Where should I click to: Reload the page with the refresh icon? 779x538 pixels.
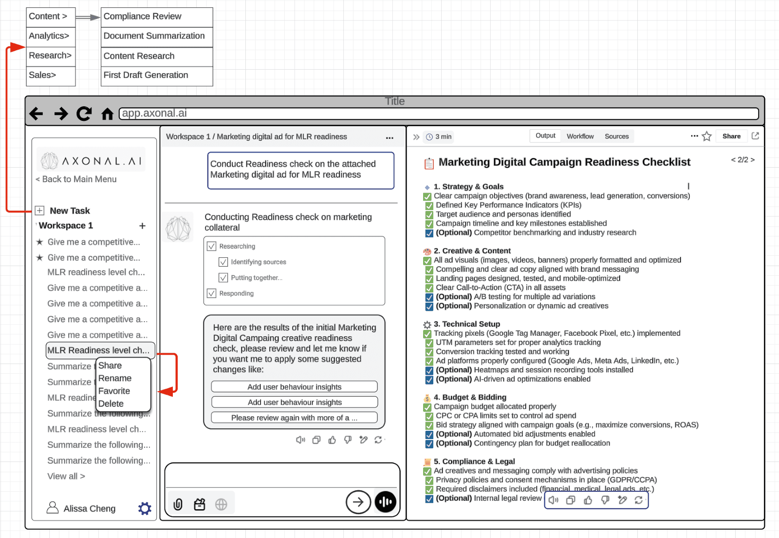tap(84, 114)
